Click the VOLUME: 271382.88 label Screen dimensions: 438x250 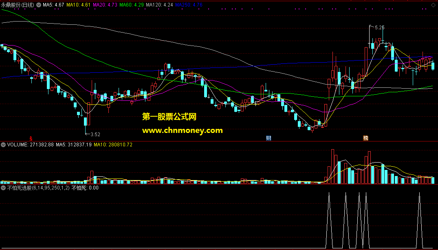[31, 145]
